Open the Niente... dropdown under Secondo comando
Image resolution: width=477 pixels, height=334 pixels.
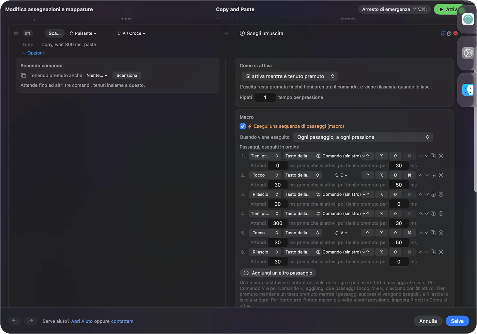(x=97, y=76)
